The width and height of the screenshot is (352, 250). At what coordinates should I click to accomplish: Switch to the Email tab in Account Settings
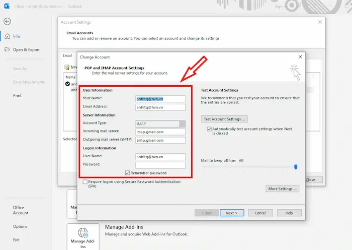pos(67,55)
